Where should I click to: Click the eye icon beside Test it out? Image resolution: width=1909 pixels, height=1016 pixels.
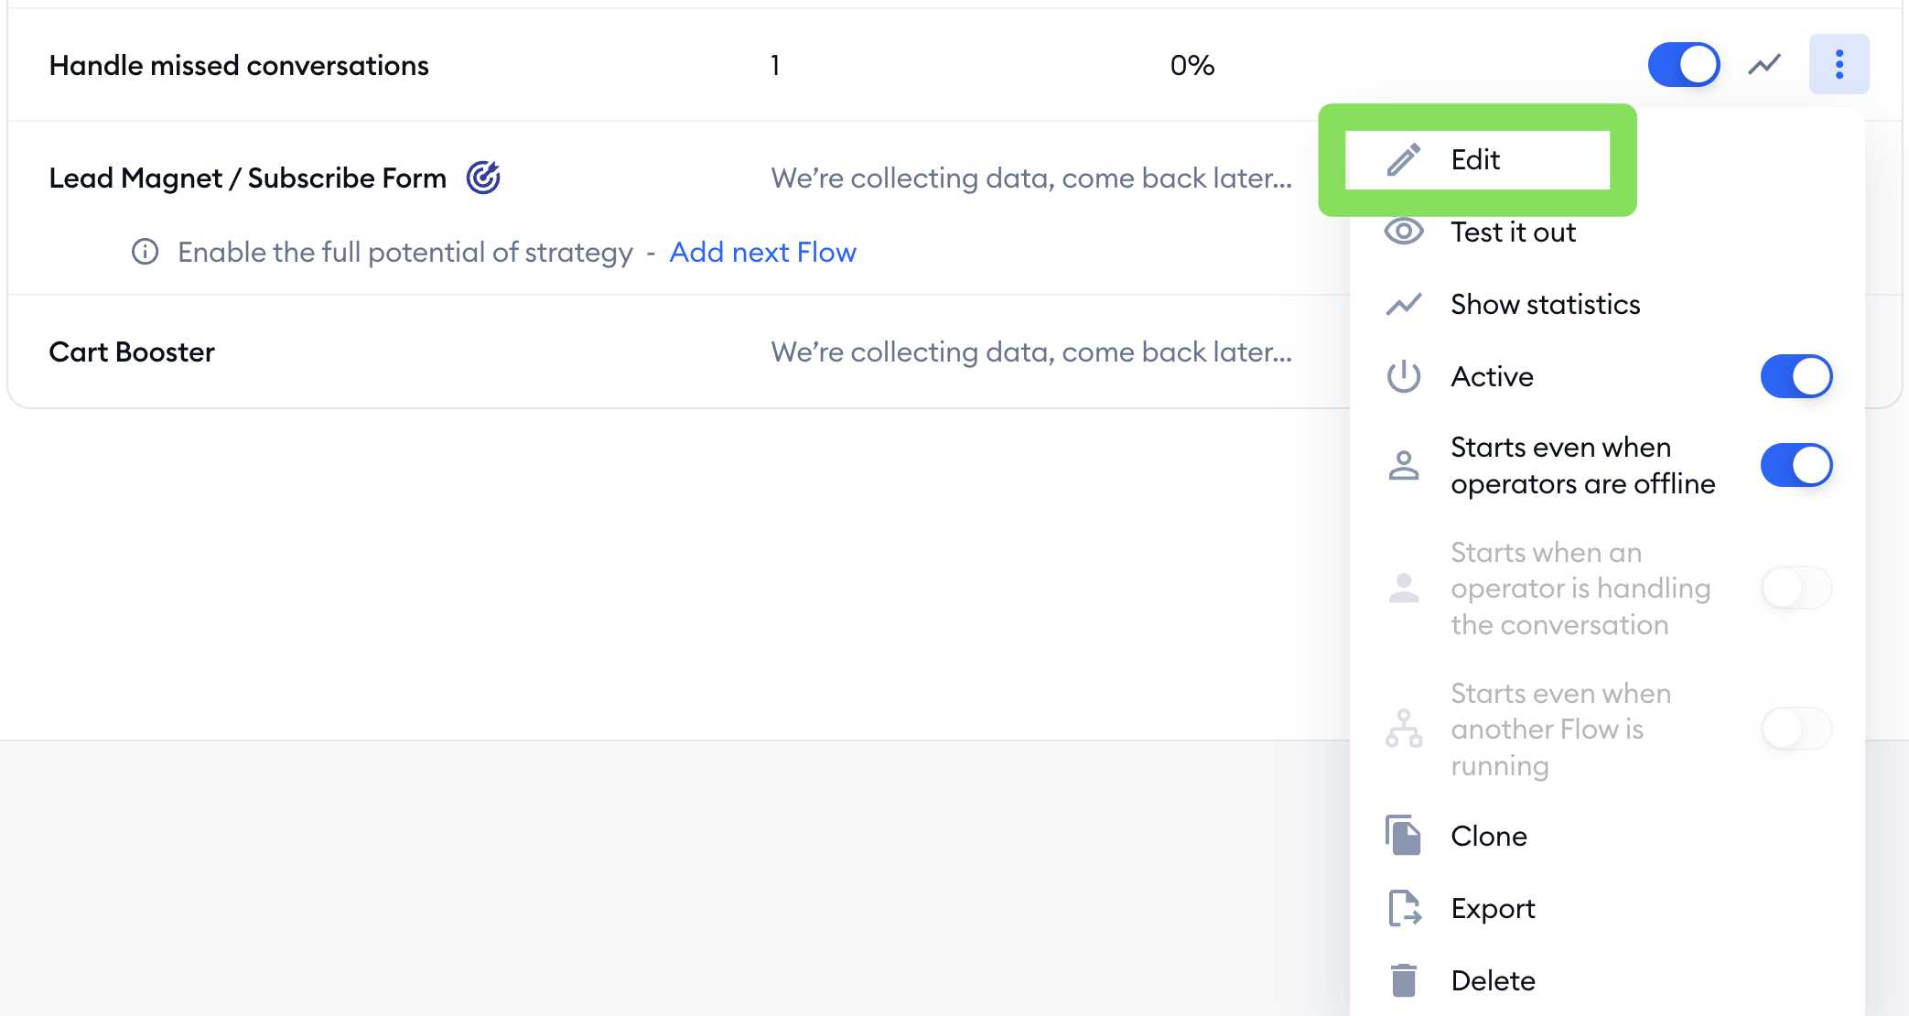point(1404,232)
